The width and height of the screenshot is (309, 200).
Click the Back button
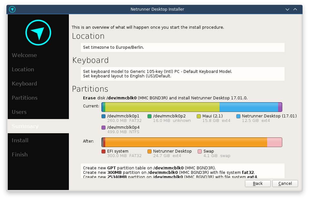pyautogui.click(x=257, y=184)
